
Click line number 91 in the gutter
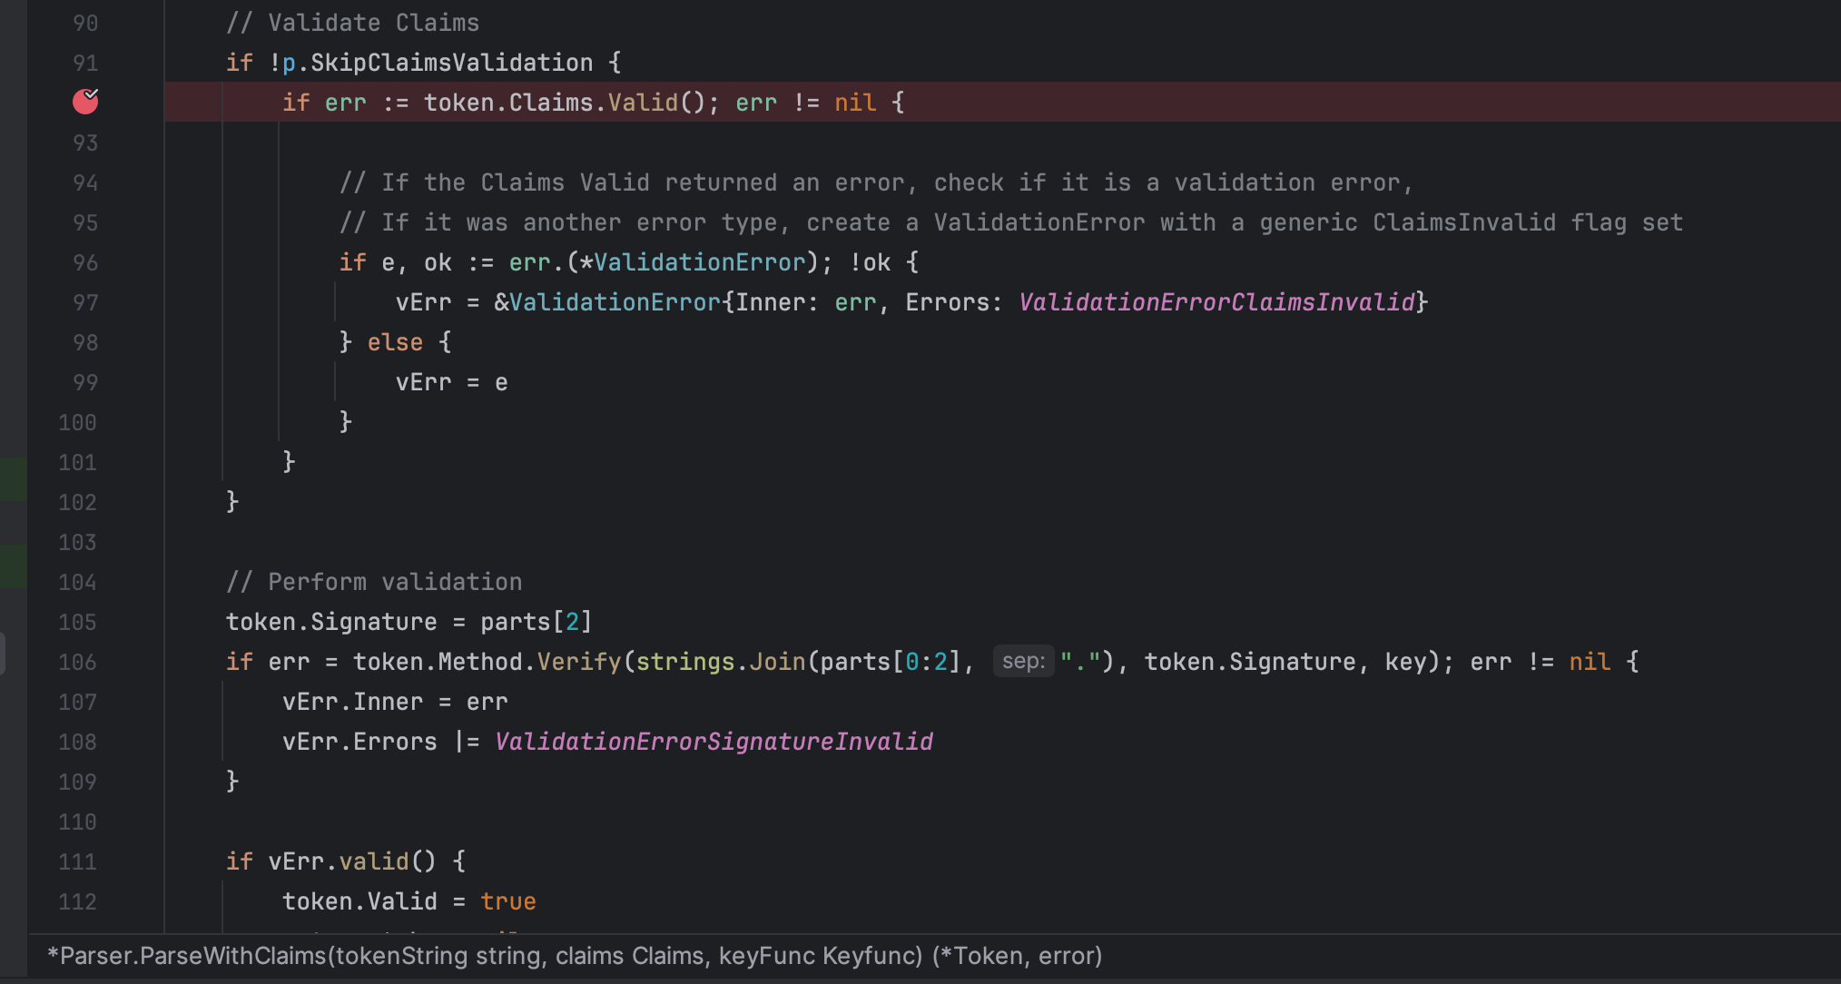[x=85, y=63]
